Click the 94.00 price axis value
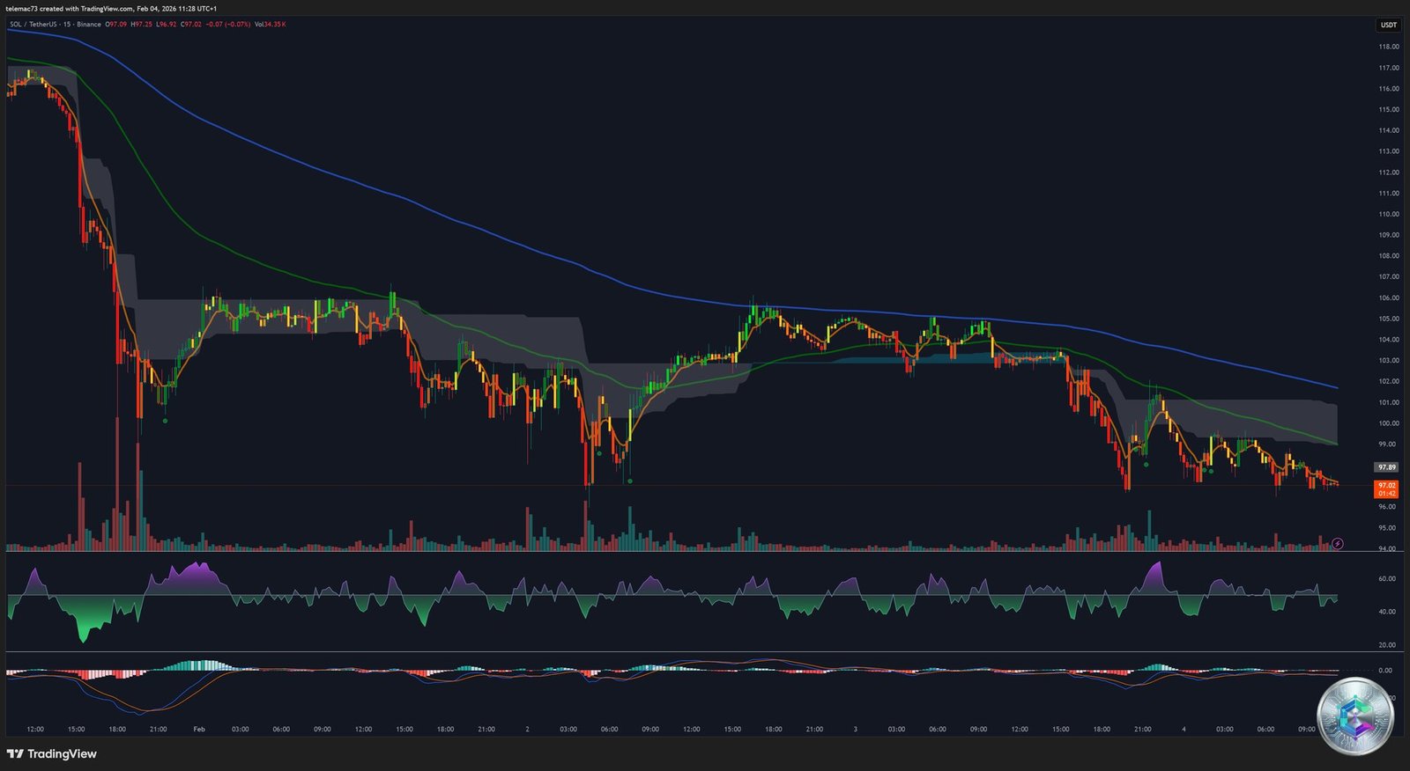The image size is (1410, 771). (1389, 548)
